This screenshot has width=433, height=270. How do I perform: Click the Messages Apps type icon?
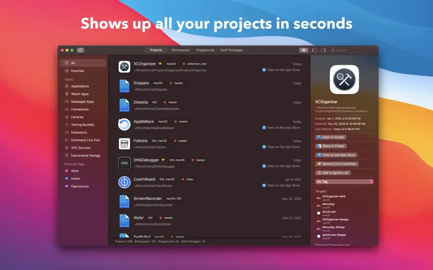[67, 102]
